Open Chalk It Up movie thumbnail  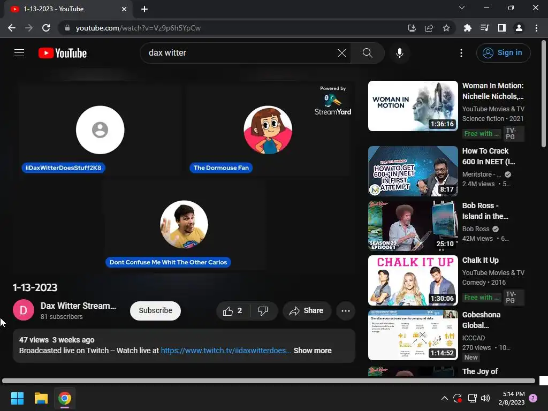click(x=413, y=280)
